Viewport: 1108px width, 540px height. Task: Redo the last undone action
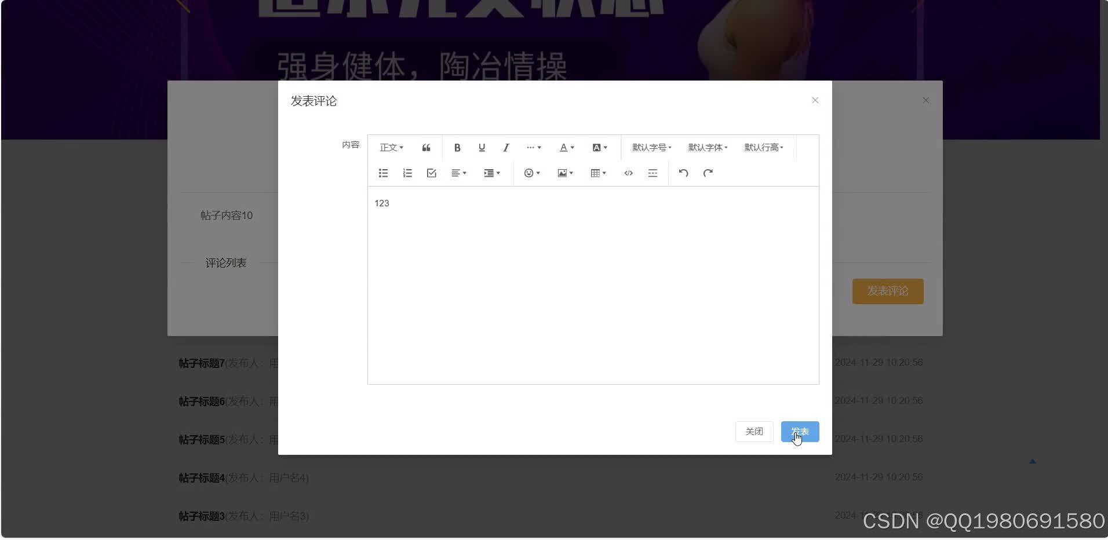[708, 173]
